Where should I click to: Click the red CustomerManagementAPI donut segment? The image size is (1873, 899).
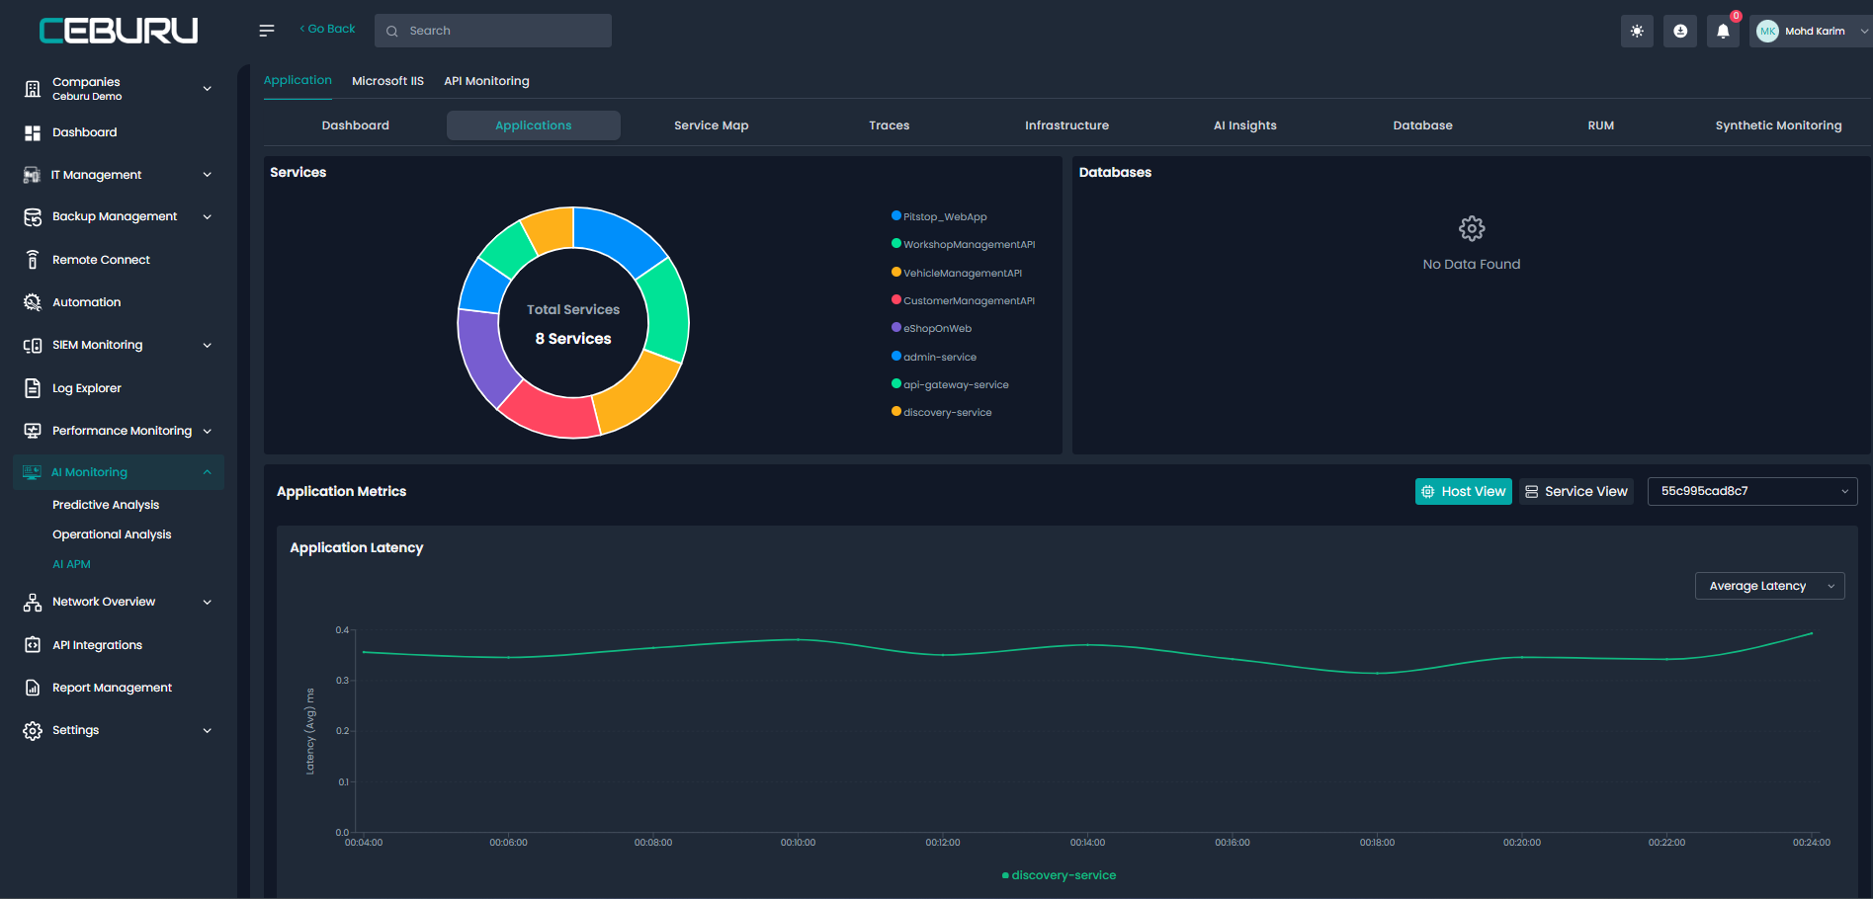[552, 413]
